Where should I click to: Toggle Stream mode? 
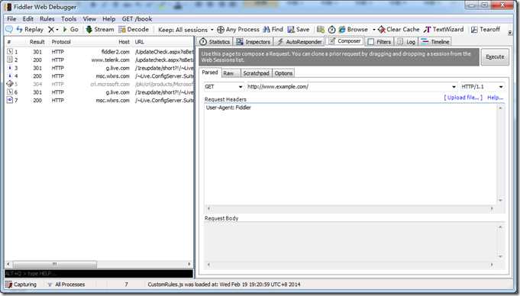click(x=100, y=30)
